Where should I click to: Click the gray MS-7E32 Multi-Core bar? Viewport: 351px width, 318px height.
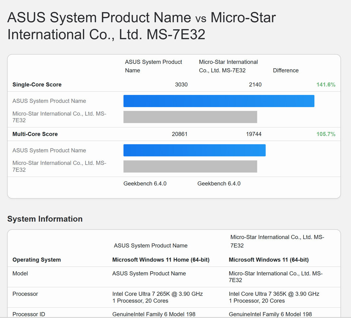190,166
